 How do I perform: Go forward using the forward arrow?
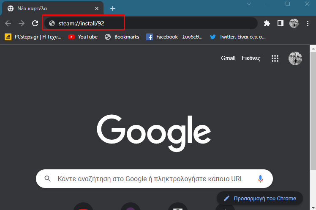[22, 23]
